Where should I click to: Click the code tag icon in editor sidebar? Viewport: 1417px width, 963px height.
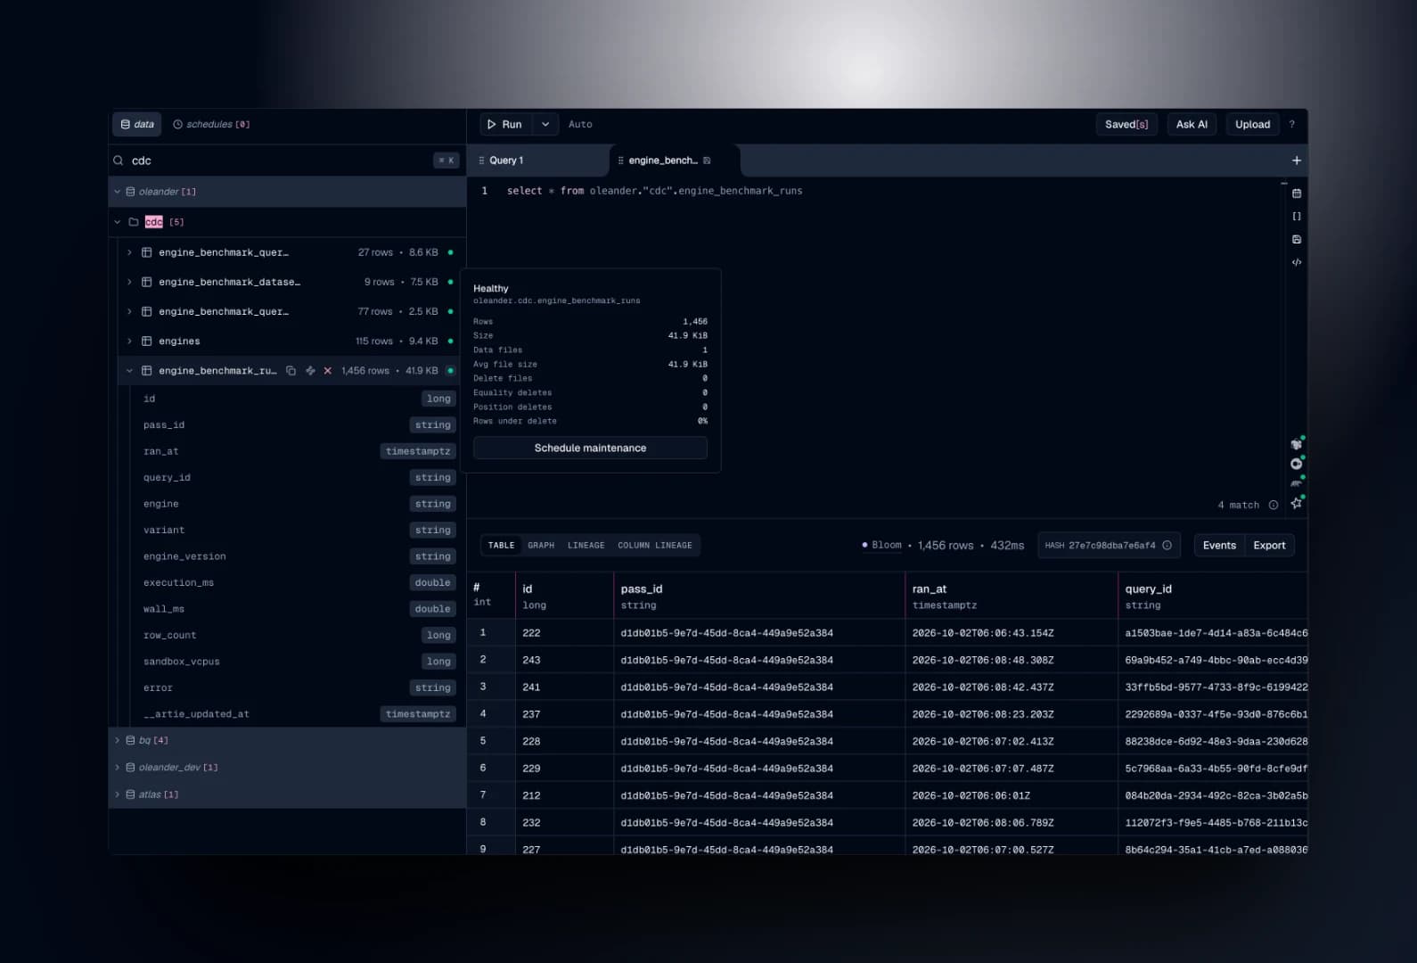pos(1297,262)
